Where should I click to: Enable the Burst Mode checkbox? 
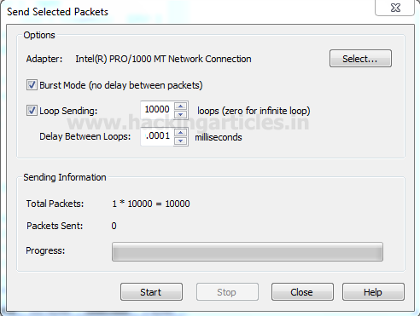pyautogui.click(x=32, y=85)
